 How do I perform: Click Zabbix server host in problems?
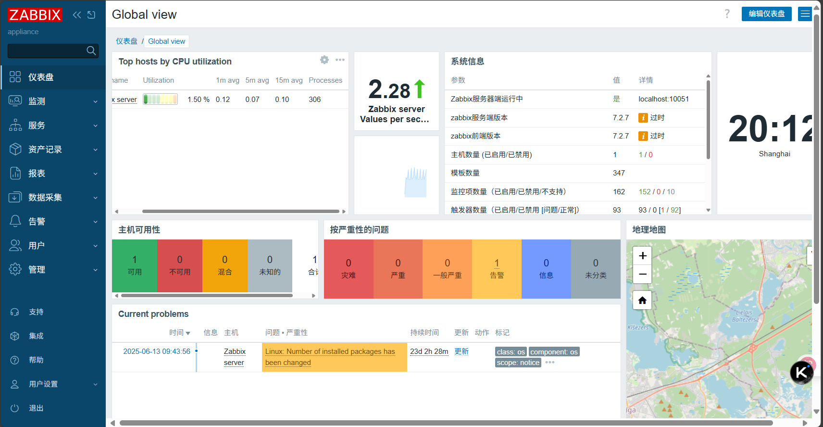[x=235, y=357]
